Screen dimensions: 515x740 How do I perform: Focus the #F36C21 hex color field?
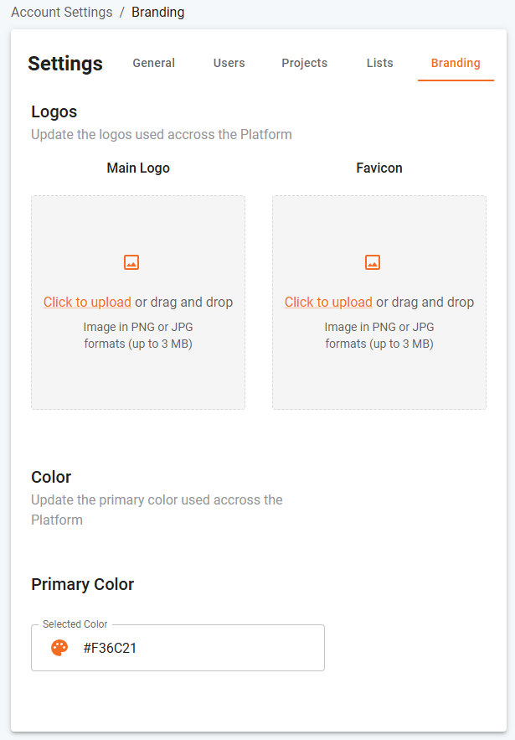[178, 648]
